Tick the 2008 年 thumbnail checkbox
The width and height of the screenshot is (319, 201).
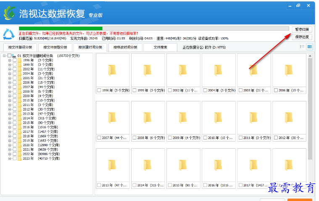click(134, 138)
